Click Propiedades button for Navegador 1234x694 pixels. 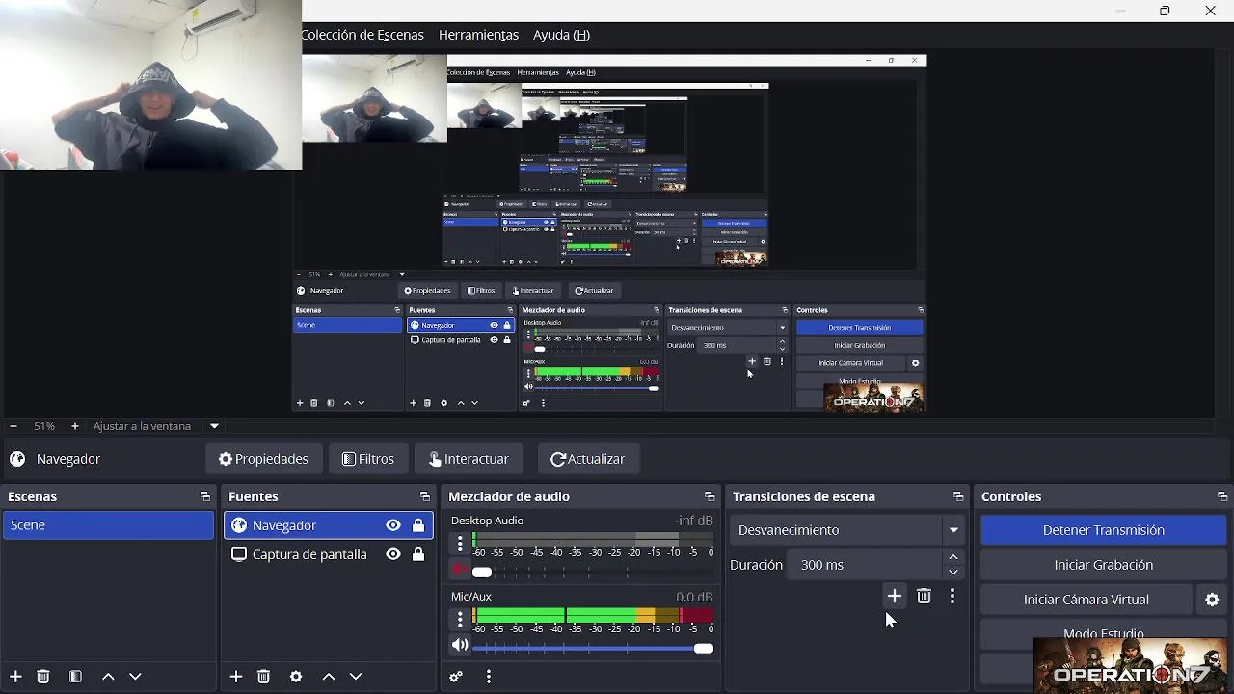(x=263, y=459)
